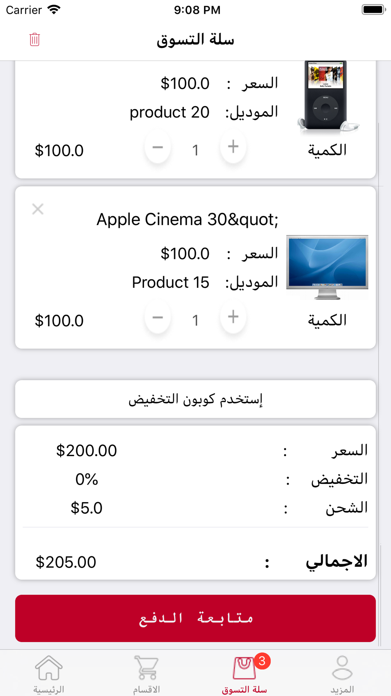
Task: Increase quantity of Apple Cinema 30 item
Action: point(233,317)
